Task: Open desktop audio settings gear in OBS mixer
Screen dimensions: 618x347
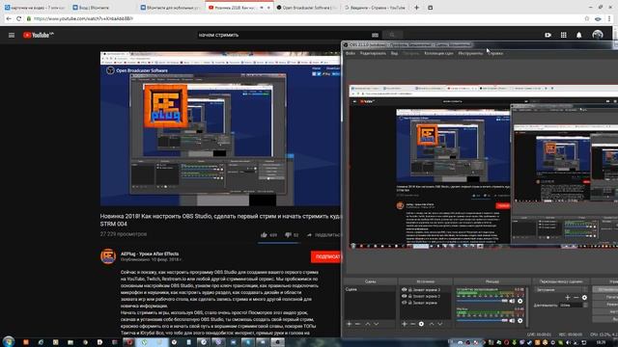Action: click(x=520, y=301)
